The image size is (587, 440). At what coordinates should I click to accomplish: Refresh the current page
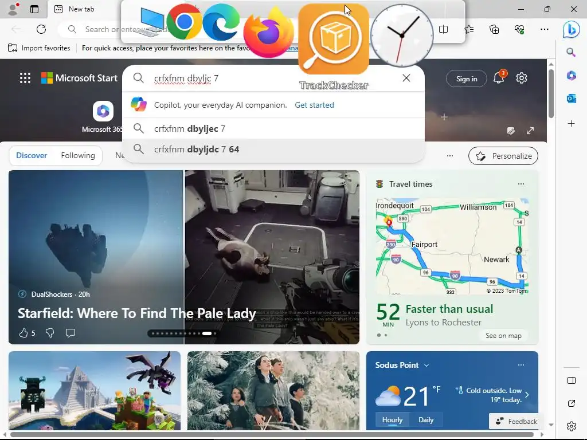click(x=41, y=29)
